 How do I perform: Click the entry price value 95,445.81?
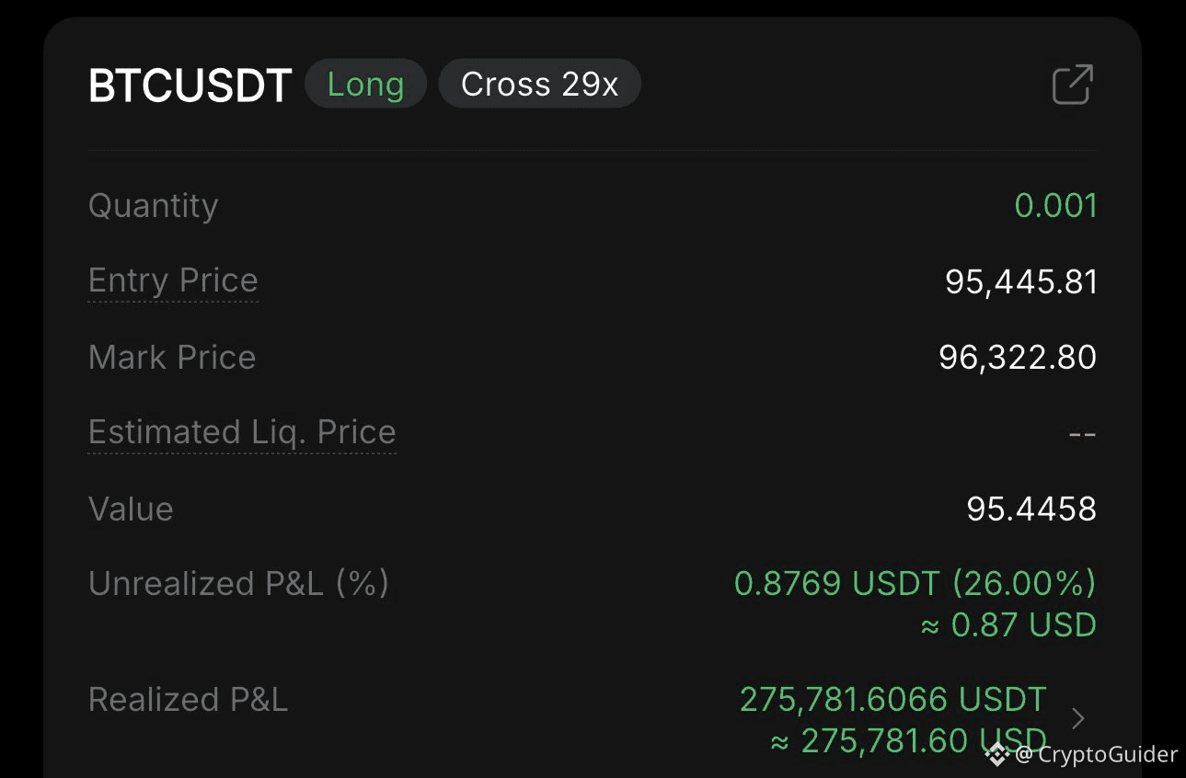pyautogui.click(x=1020, y=281)
